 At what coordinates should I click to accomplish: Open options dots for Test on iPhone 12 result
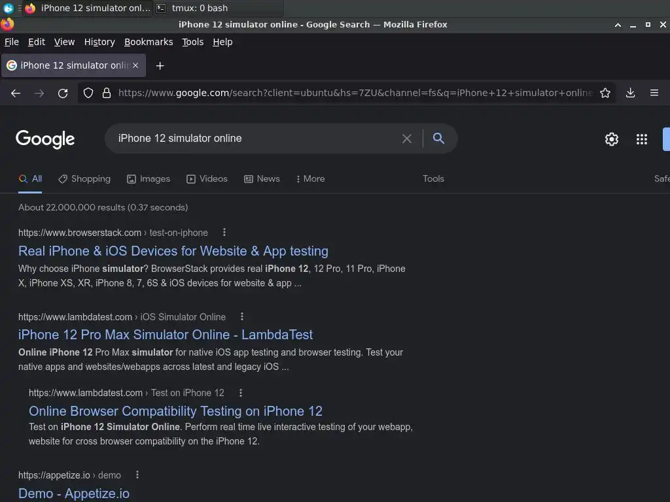[x=241, y=393]
